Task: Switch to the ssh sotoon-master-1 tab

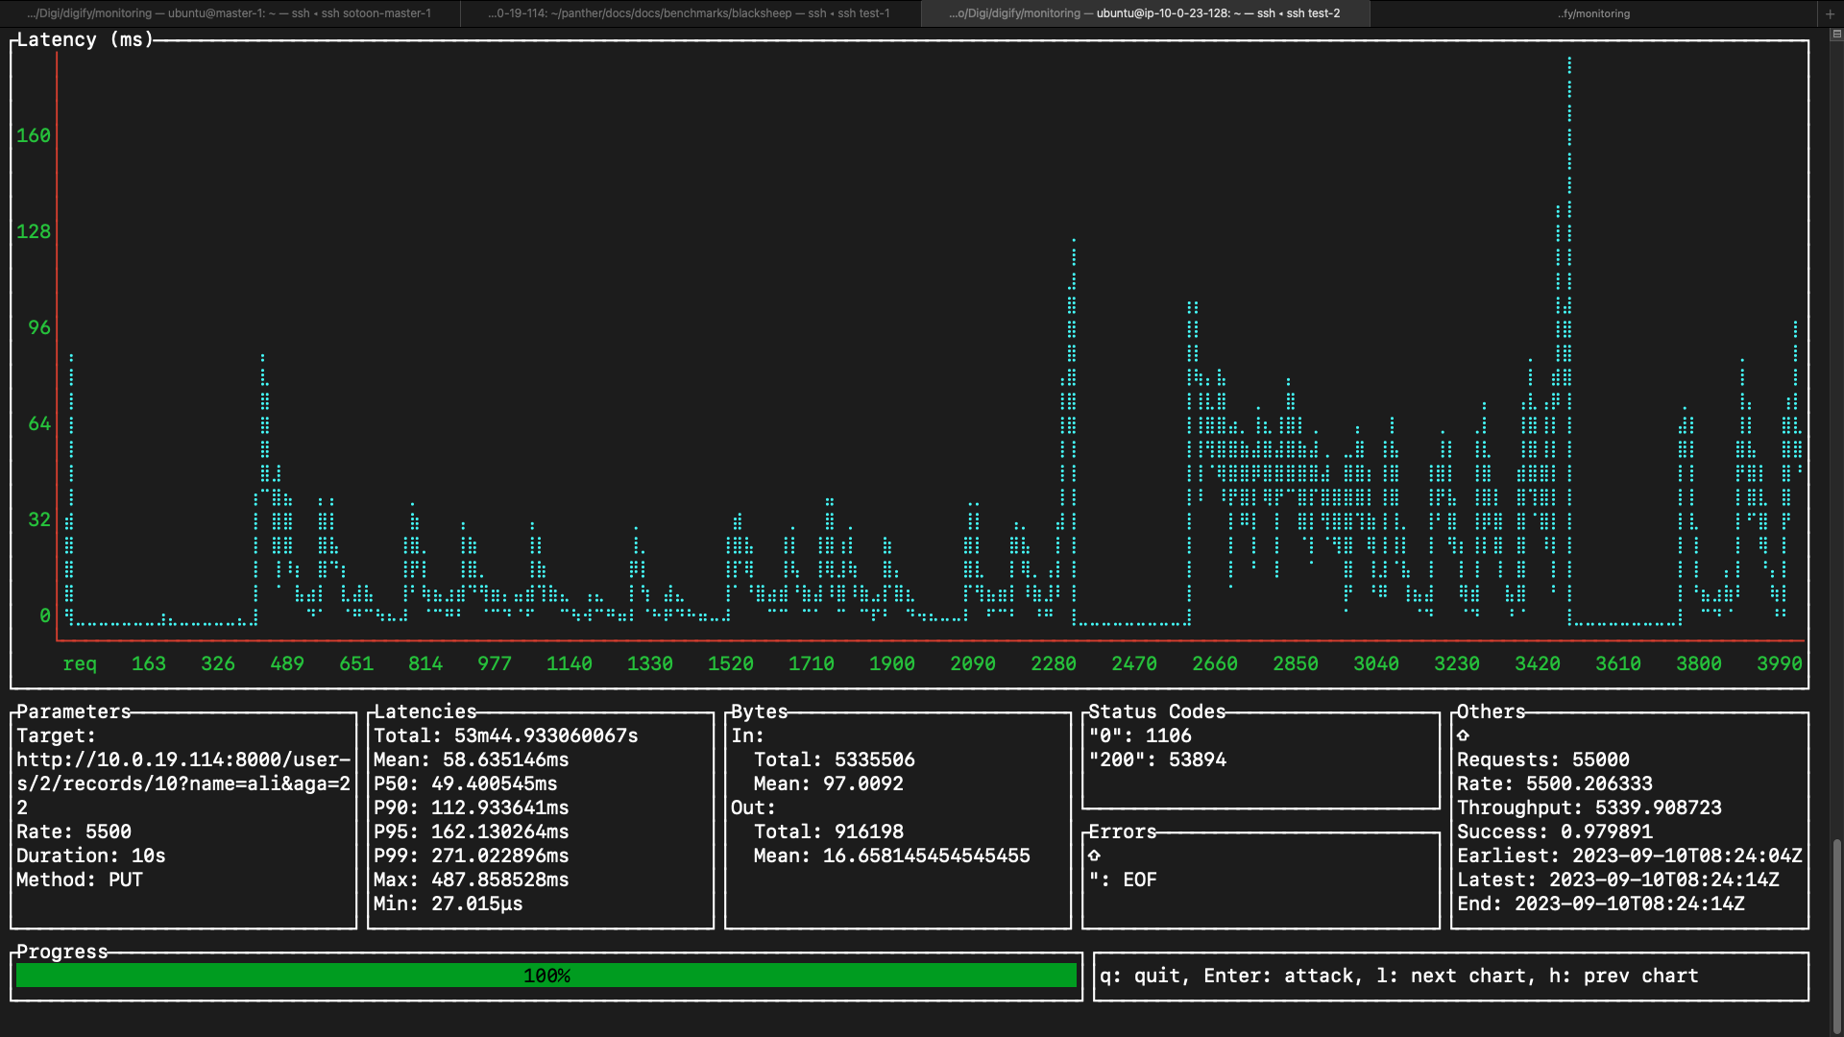Action: (x=230, y=13)
